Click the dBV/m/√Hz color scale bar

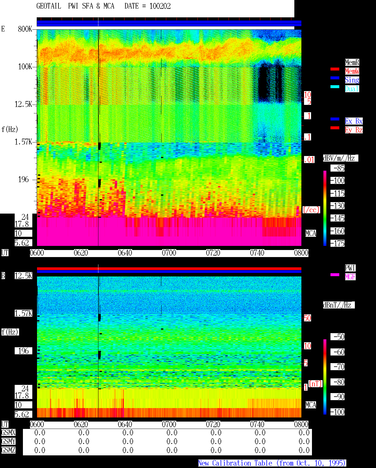[325, 208]
